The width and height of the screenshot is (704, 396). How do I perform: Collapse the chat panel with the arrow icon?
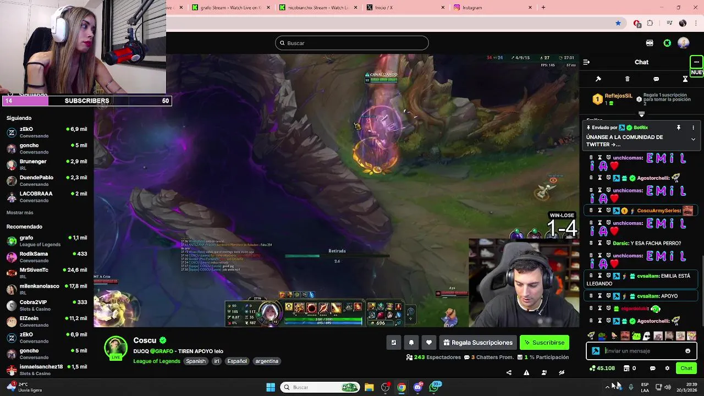click(586, 62)
